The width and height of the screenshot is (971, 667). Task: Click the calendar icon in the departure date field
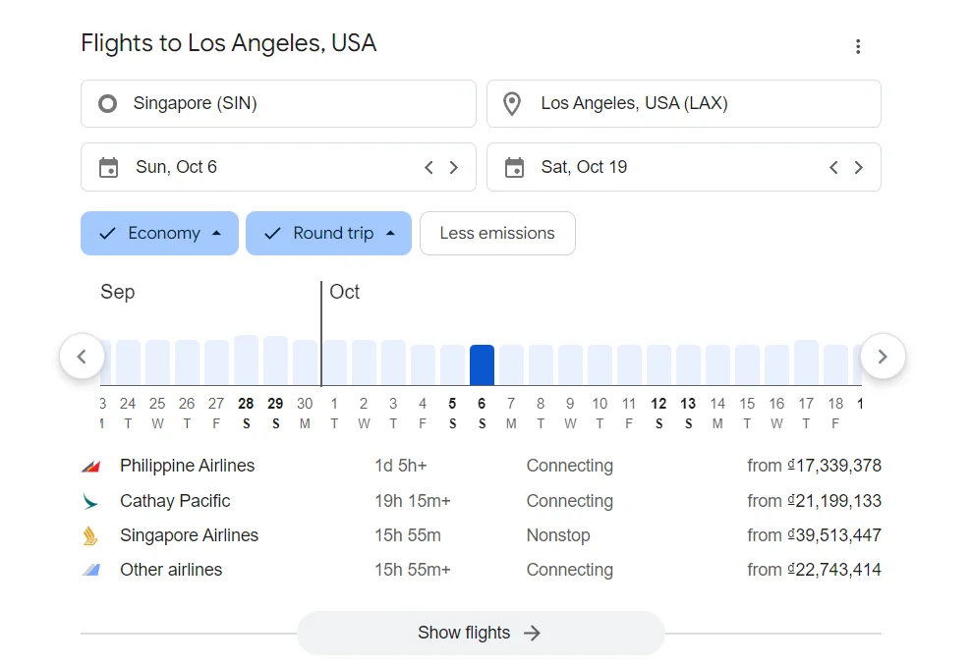tap(108, 167)
